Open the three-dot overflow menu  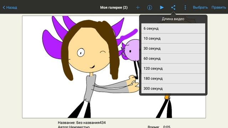pos(185,7)
